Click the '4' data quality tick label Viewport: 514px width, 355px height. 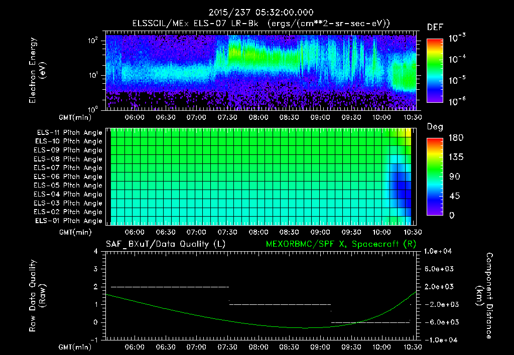click(x=96, y=252)
